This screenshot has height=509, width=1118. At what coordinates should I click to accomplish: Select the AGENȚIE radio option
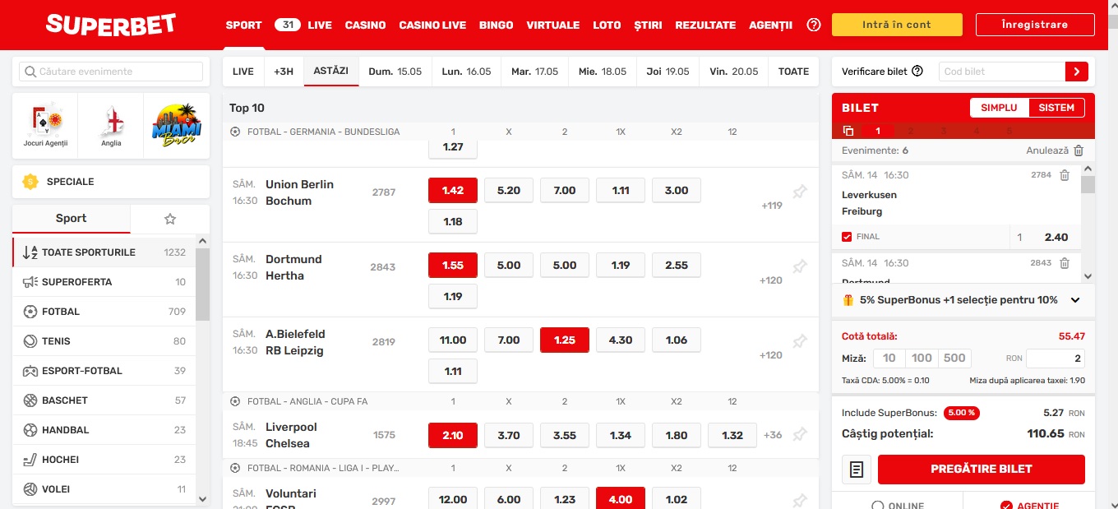click(x=1006, y=506)
